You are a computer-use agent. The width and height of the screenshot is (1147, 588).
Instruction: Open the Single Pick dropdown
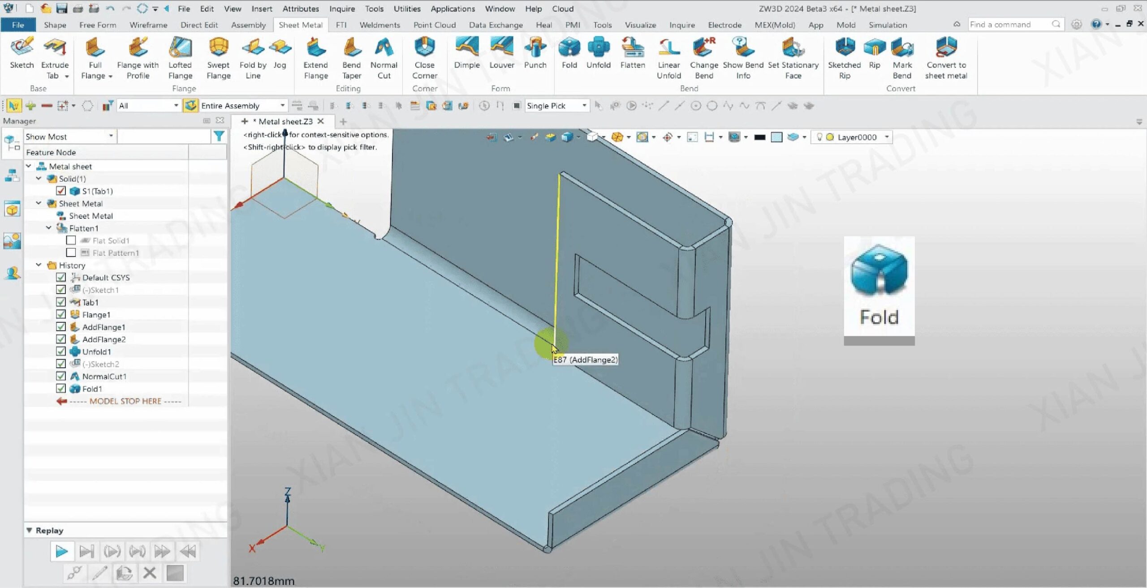pos(584,106)
